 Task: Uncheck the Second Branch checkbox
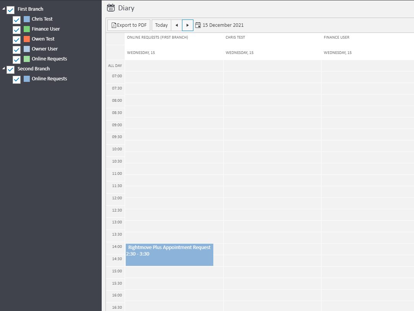[11, 70]
